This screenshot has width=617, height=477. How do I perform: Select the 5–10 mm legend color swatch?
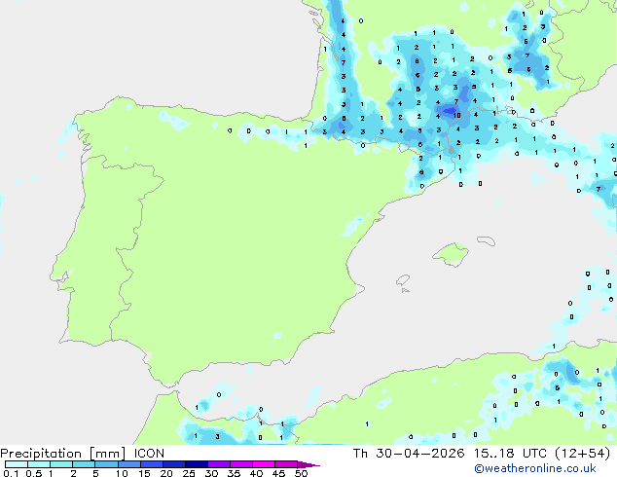106,464
